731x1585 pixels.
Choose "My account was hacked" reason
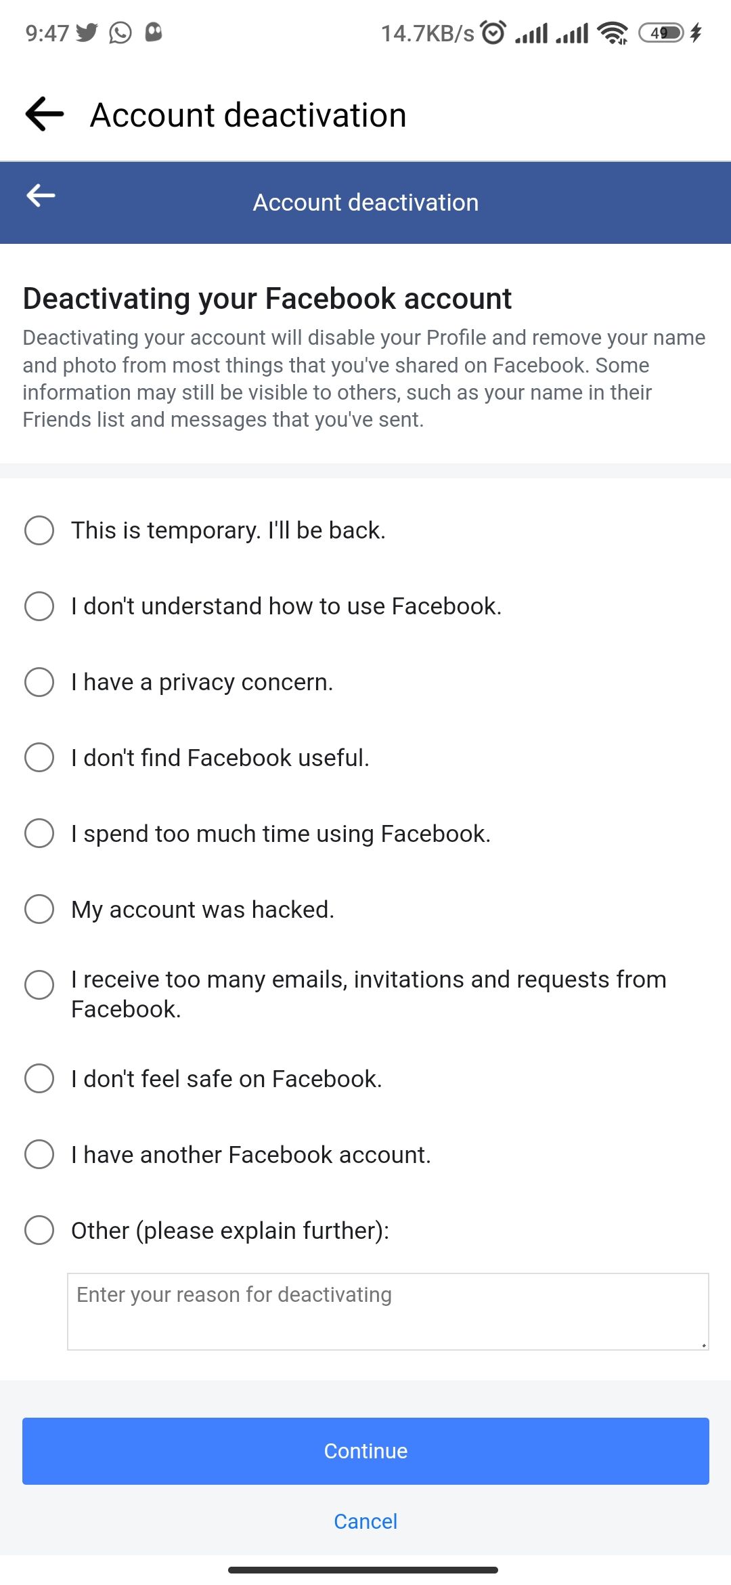coord(39,910)
